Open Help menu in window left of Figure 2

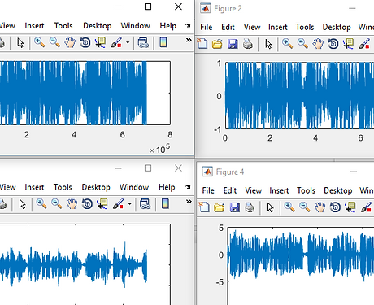(168, 26)
